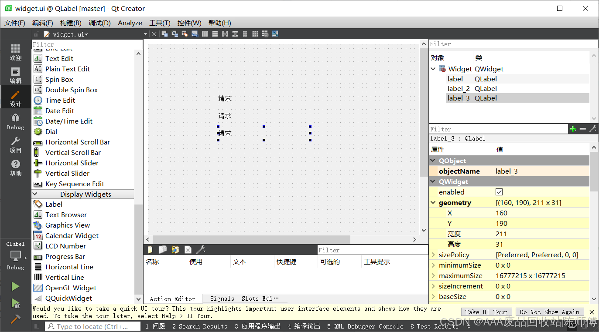
Task: Apply horizontal splitter layout
Action: [225, 34]
